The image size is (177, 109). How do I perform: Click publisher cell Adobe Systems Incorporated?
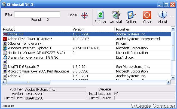[138, 39]
